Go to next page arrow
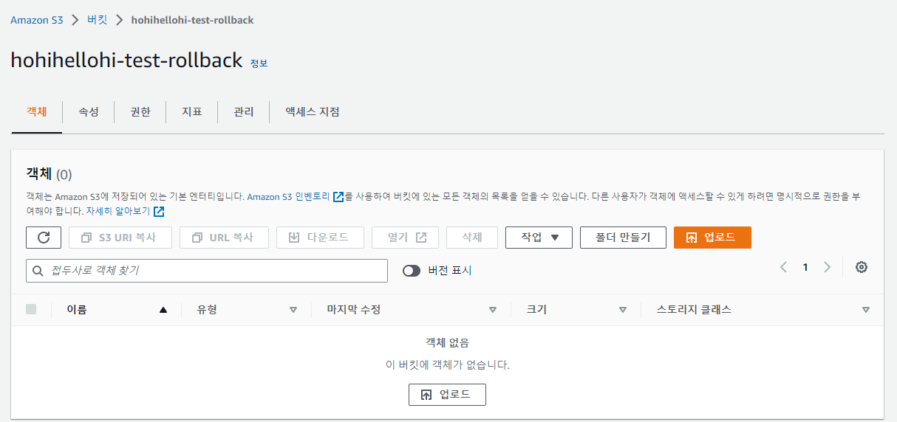The height and width of the screenshot is (422, 897). [x=827, y=267]
